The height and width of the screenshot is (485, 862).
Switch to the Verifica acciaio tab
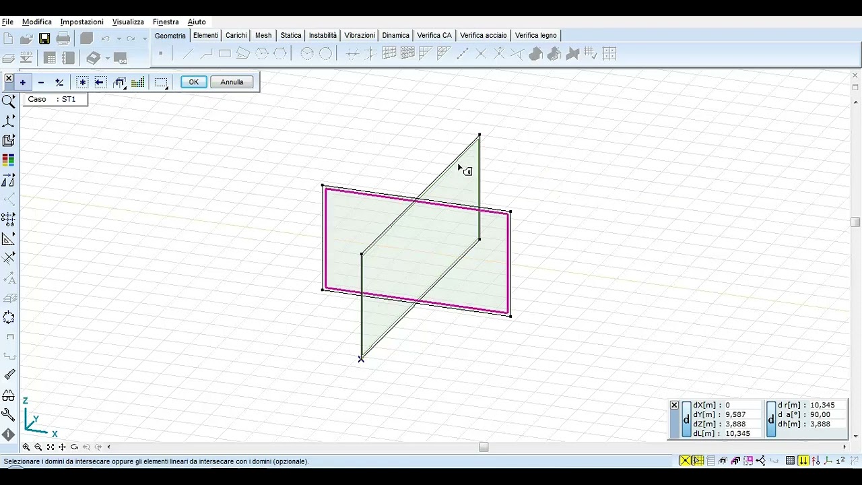(484, 35)
